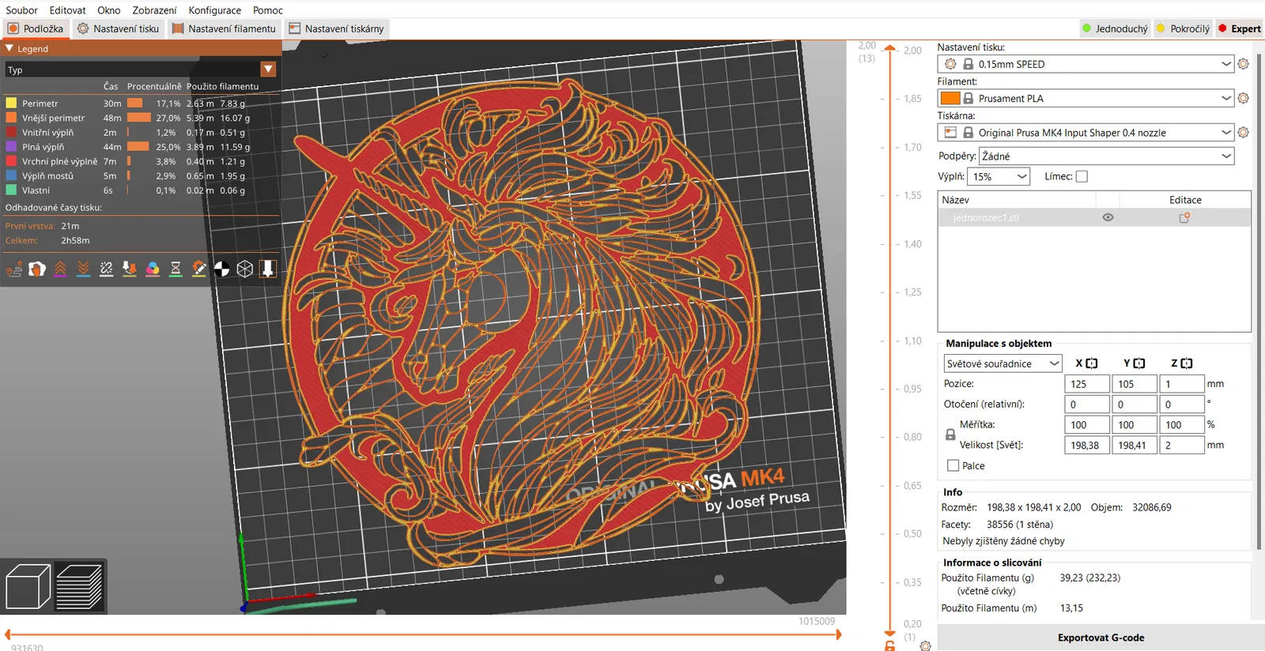This screenshot has width=1265, height=651.
Task: Open the printer preset dropdown Original Prusa MK4
Action: [x=1086, y=133]
